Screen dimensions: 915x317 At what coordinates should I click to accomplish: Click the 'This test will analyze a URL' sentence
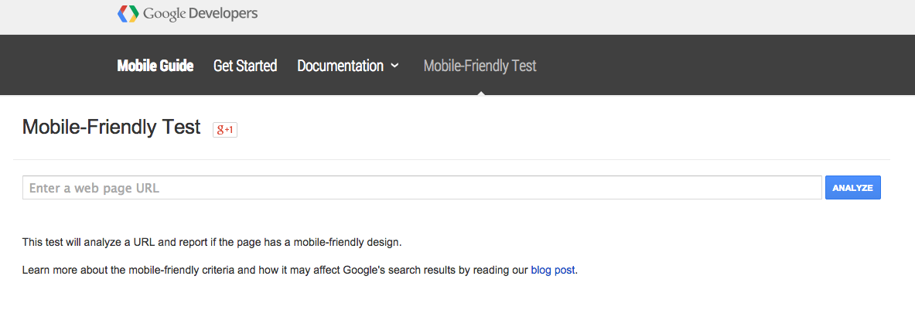[x=212, y=242]
